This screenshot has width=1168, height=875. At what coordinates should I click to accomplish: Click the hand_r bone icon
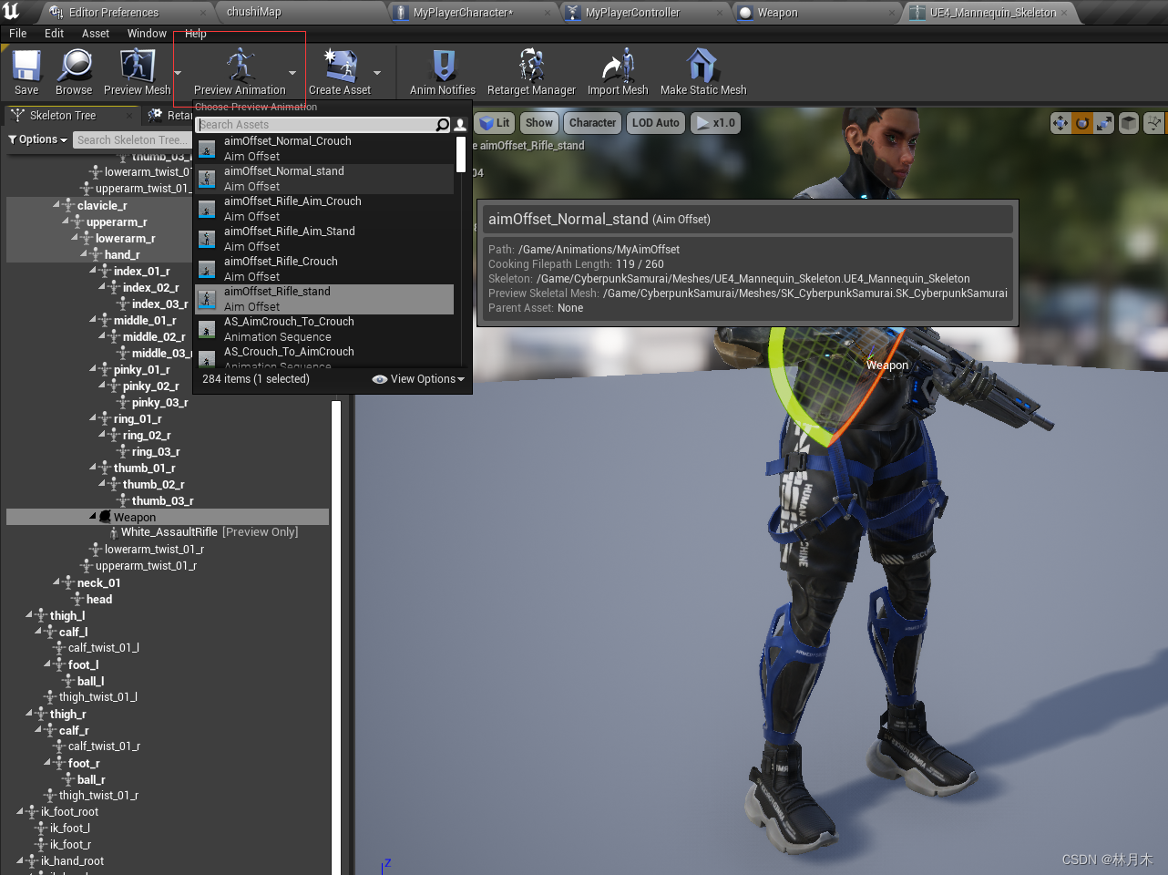click(97, 254)
